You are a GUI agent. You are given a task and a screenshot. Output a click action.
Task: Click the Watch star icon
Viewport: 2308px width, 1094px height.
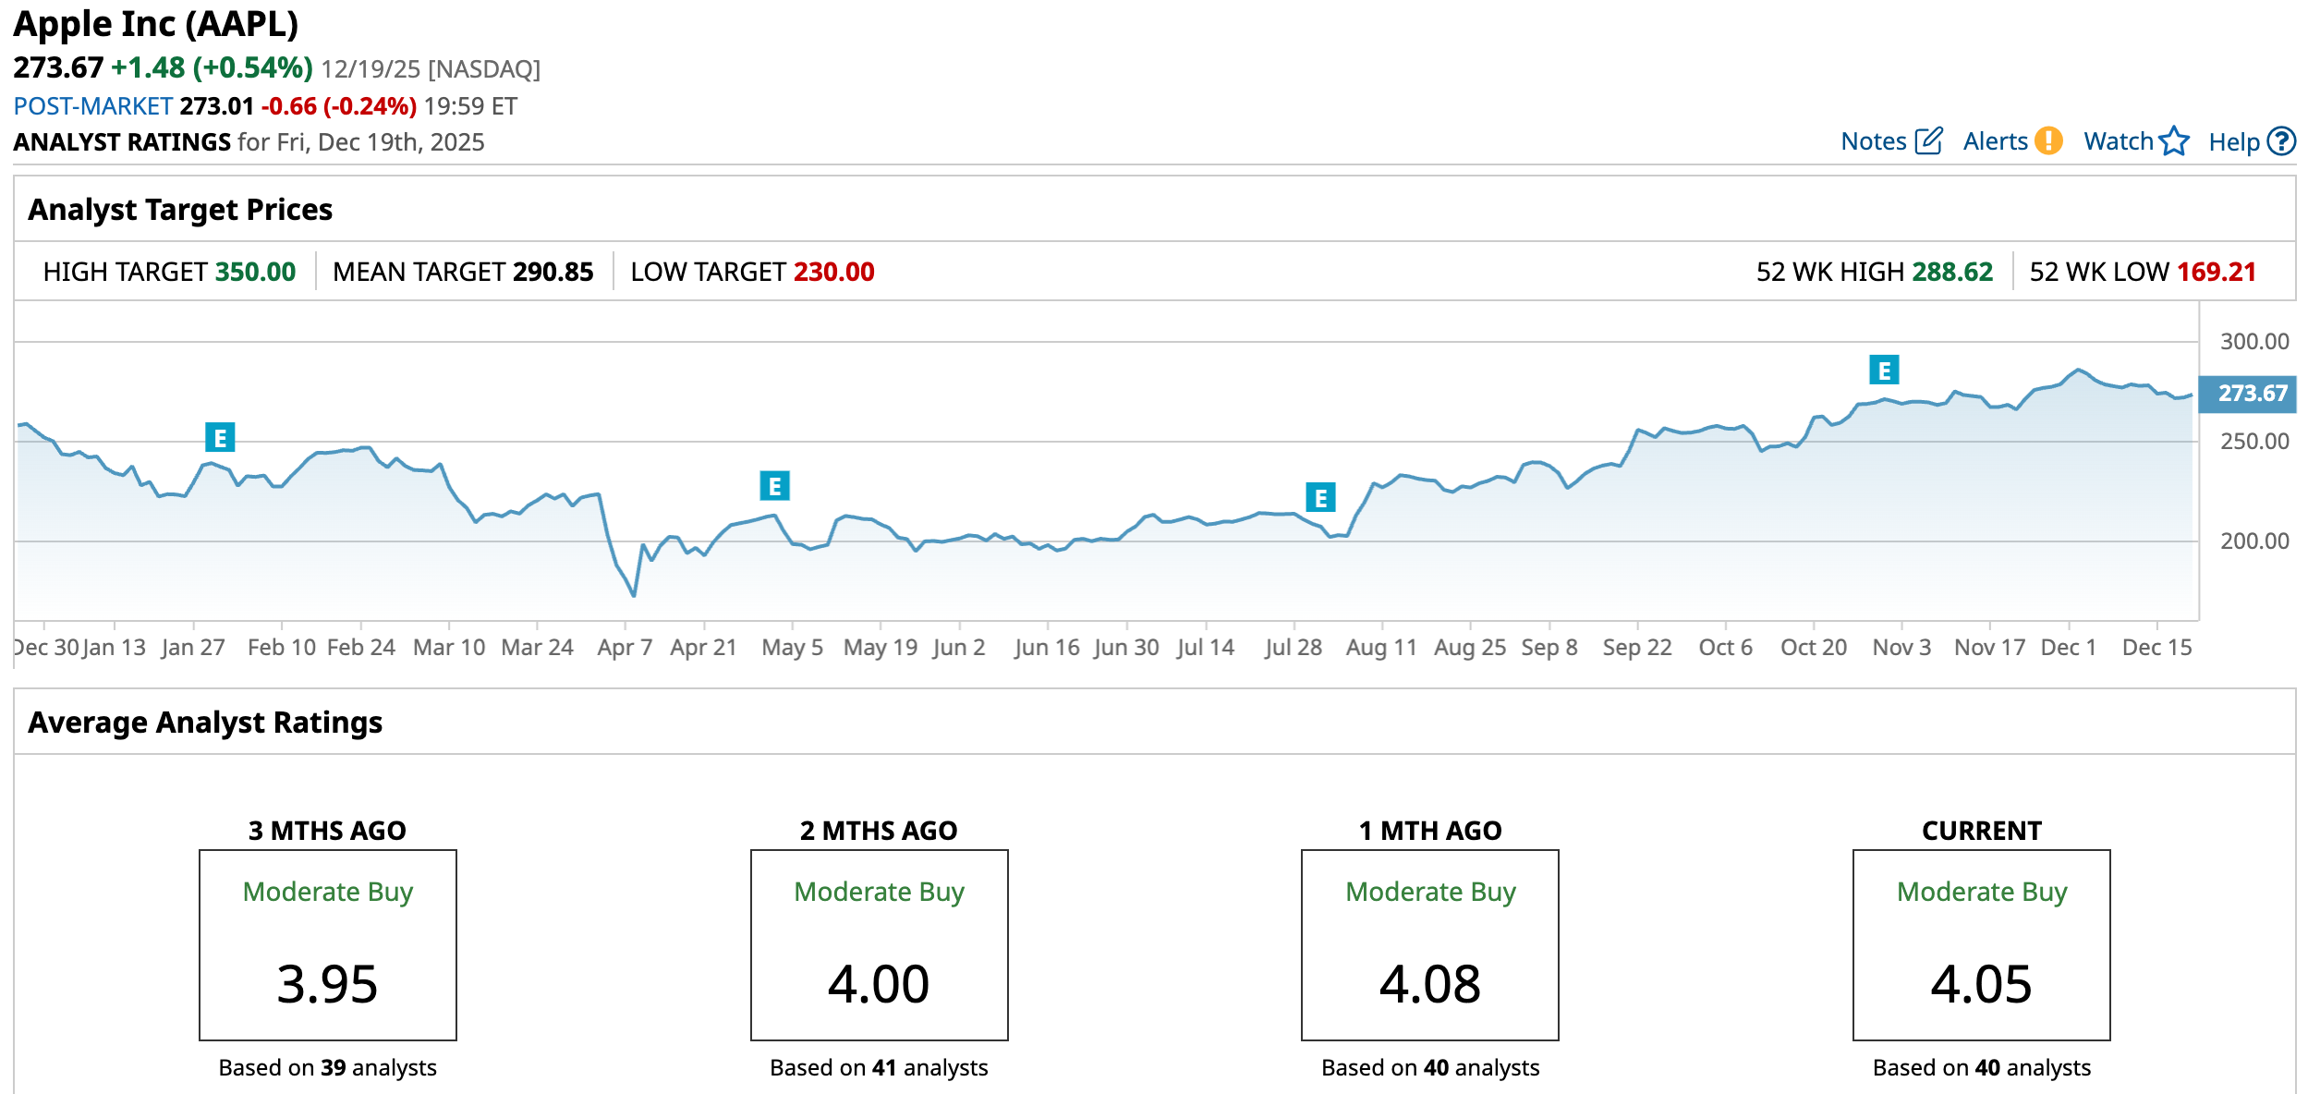[2175, 141]
